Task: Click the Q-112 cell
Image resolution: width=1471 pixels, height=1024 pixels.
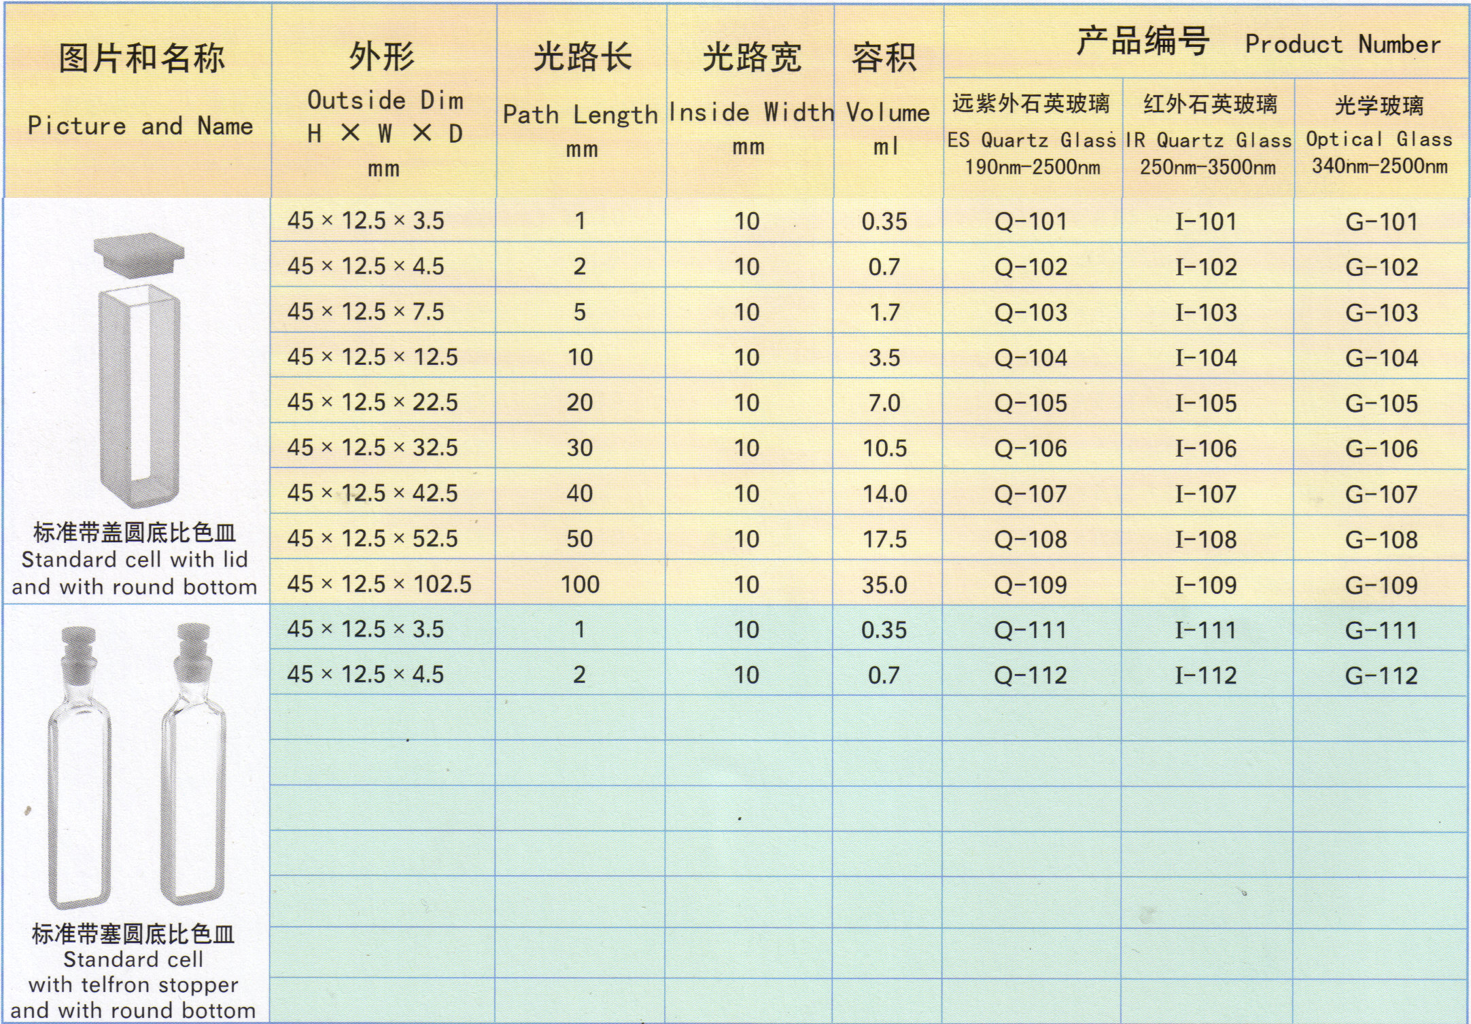Action: click(x=1031, y=675)
